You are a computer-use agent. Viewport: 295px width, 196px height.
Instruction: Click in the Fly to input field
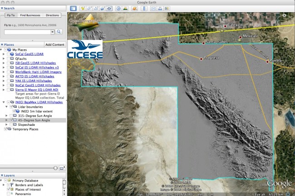tap(28, 32)
